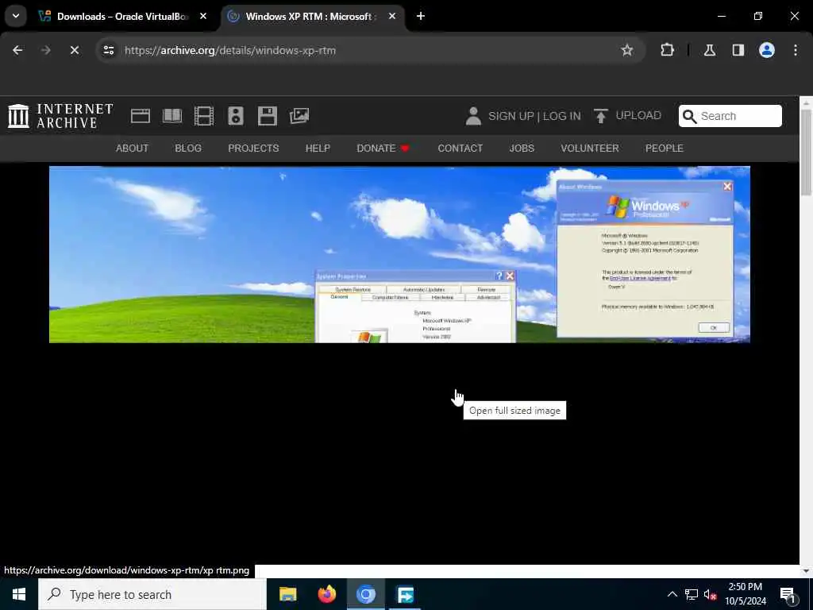Open the DONATE link
This screenshot has width=813, height=610.
(x=383, y=149)
